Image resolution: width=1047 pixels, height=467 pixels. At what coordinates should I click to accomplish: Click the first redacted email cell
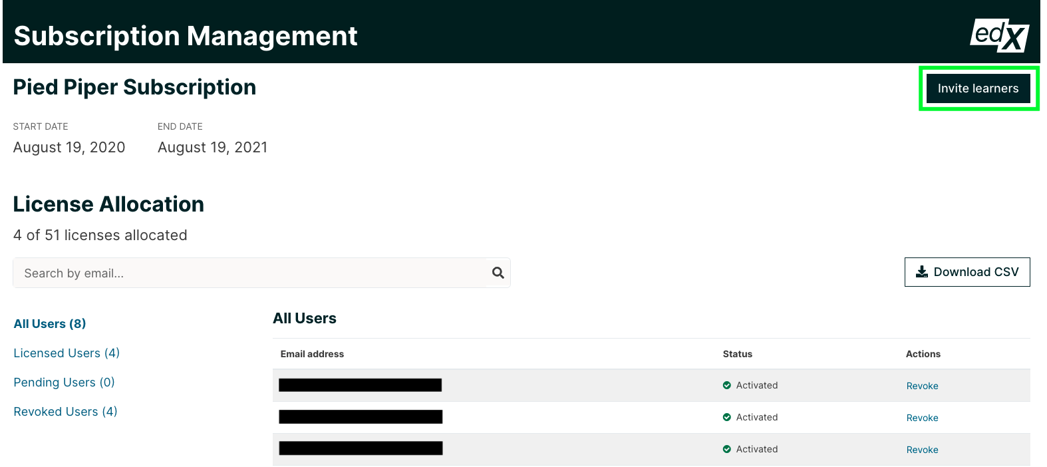pyautogui.click(x=360, y=385)
